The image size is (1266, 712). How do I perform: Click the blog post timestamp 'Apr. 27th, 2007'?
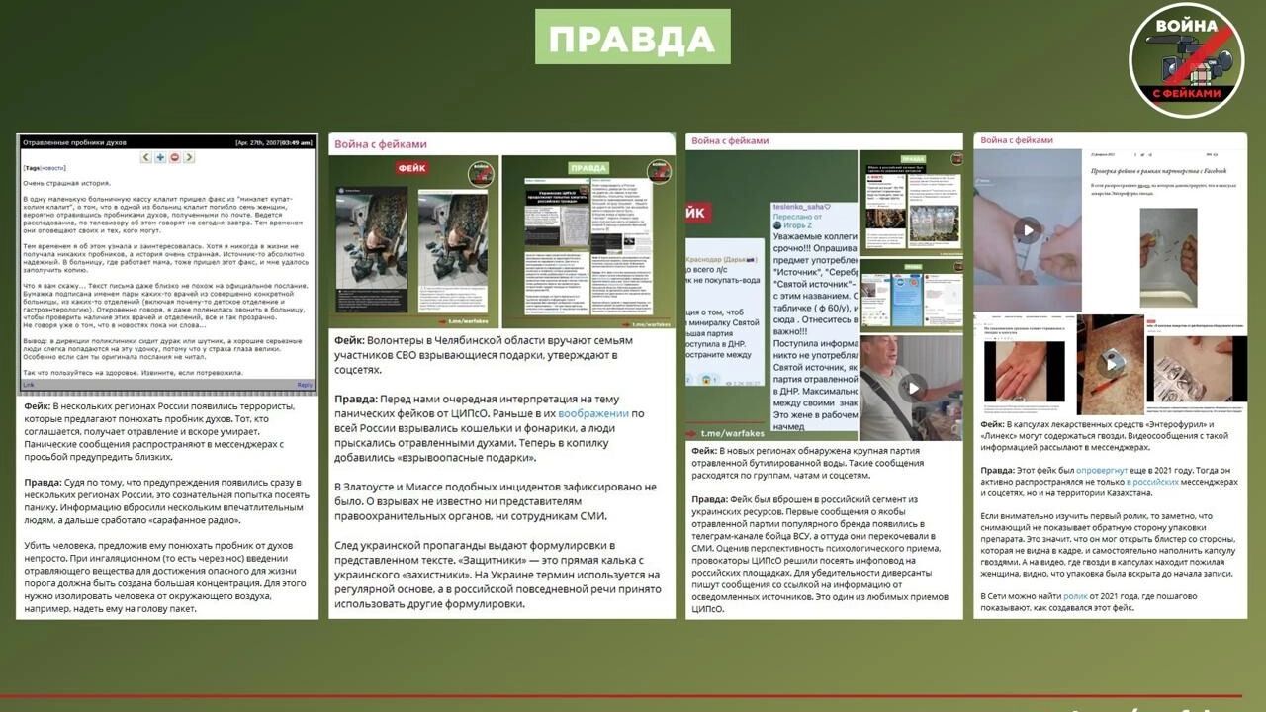tap(259, 142)
